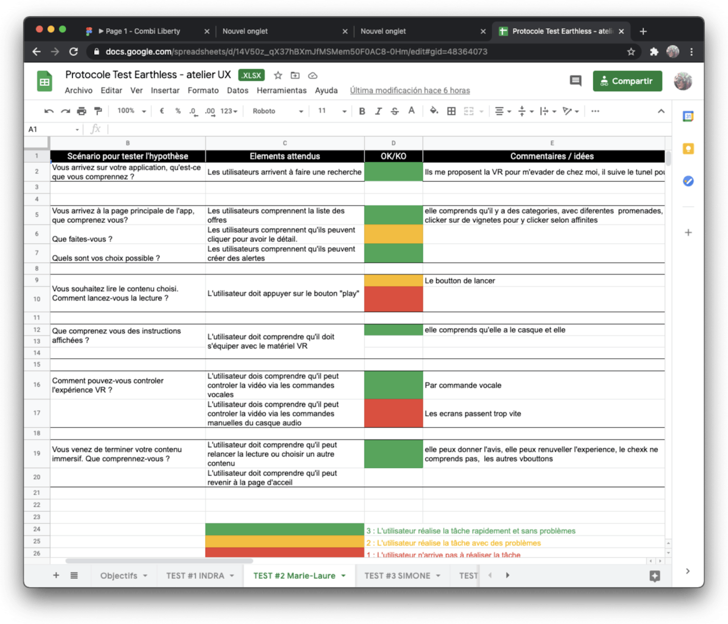Image resolution: width=728 pixels, height=624 pixels.
Task: Activate the paint format tool
Action: pyautogui.click(x=98, y=111)
